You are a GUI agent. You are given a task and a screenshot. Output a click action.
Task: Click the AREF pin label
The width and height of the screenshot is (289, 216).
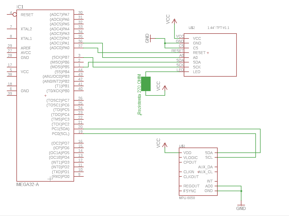click(x=26, y=48)
